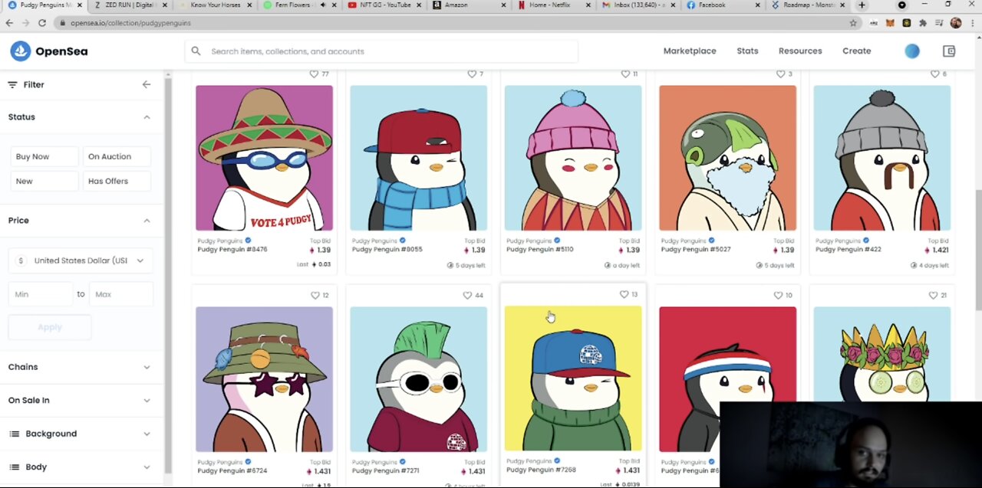
Task: Open the blue account avatar
Action: [912, 51]
